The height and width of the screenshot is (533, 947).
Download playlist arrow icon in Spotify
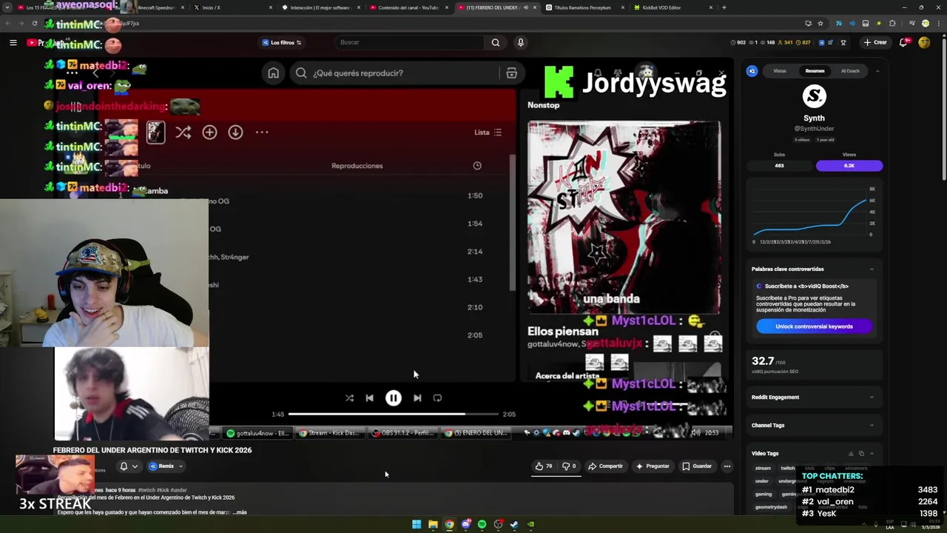tap(235, 133)
